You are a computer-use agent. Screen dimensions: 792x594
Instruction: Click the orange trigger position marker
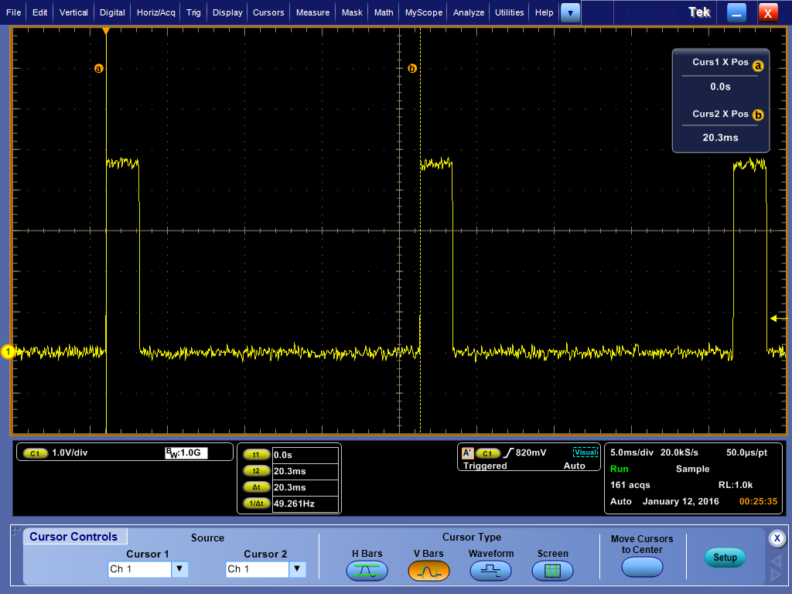pos(106,32)
